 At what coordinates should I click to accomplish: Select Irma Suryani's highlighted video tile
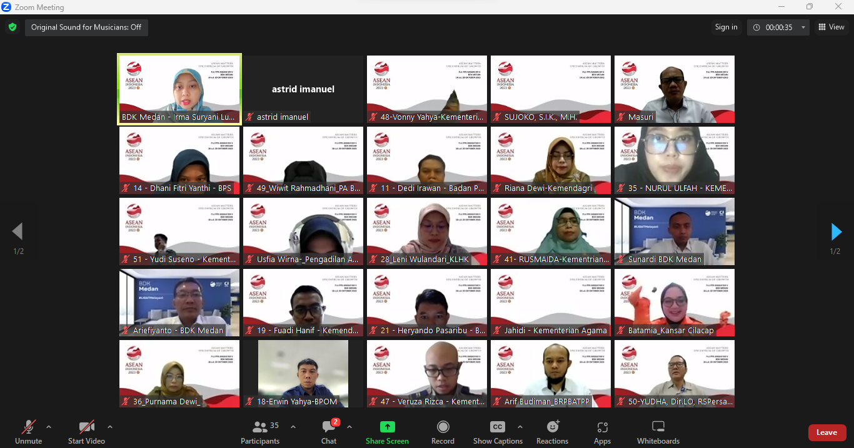point(179,89)
